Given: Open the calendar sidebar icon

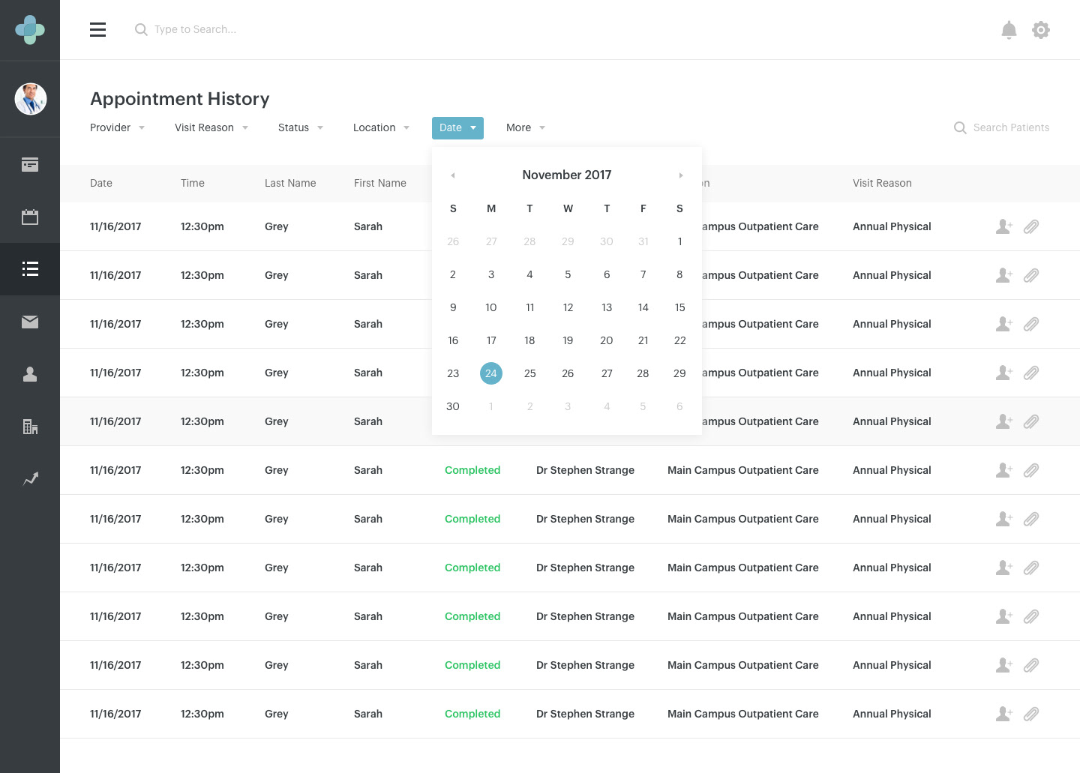Looking at the screenshot, I should coord(30,217).
